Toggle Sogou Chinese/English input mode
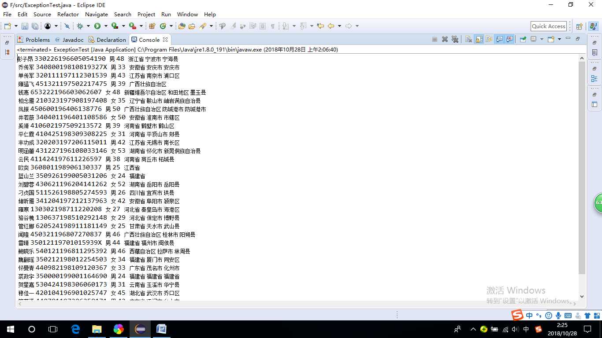 point(529,315)
